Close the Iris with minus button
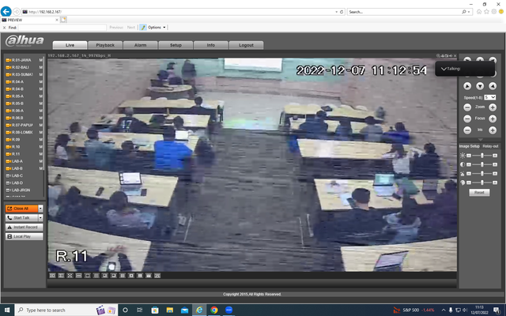 (467, 130)
